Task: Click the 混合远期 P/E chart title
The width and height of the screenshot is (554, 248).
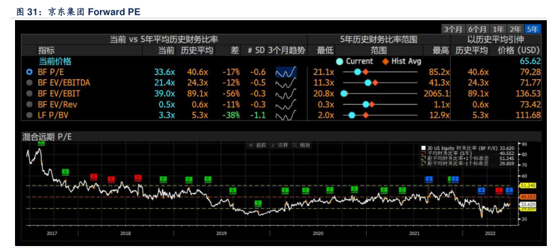Action: [47, 137]
